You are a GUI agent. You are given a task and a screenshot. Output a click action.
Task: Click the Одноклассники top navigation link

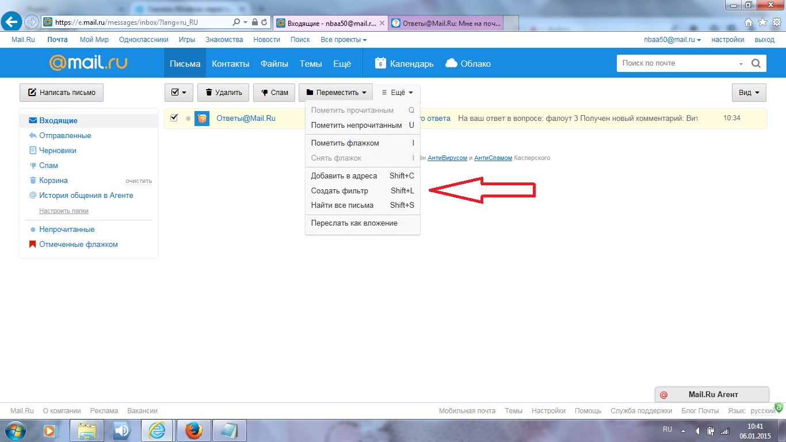[144, 40]
